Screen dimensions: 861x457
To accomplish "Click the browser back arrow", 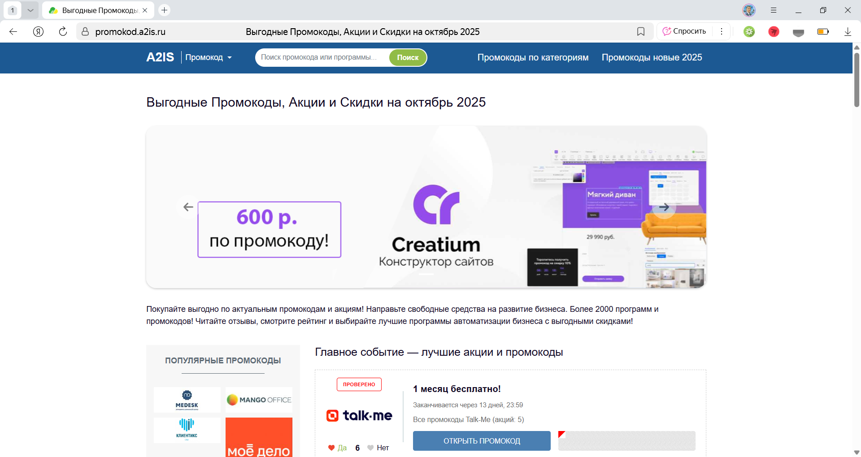I will pyautogui.click(x=13, y=31).
